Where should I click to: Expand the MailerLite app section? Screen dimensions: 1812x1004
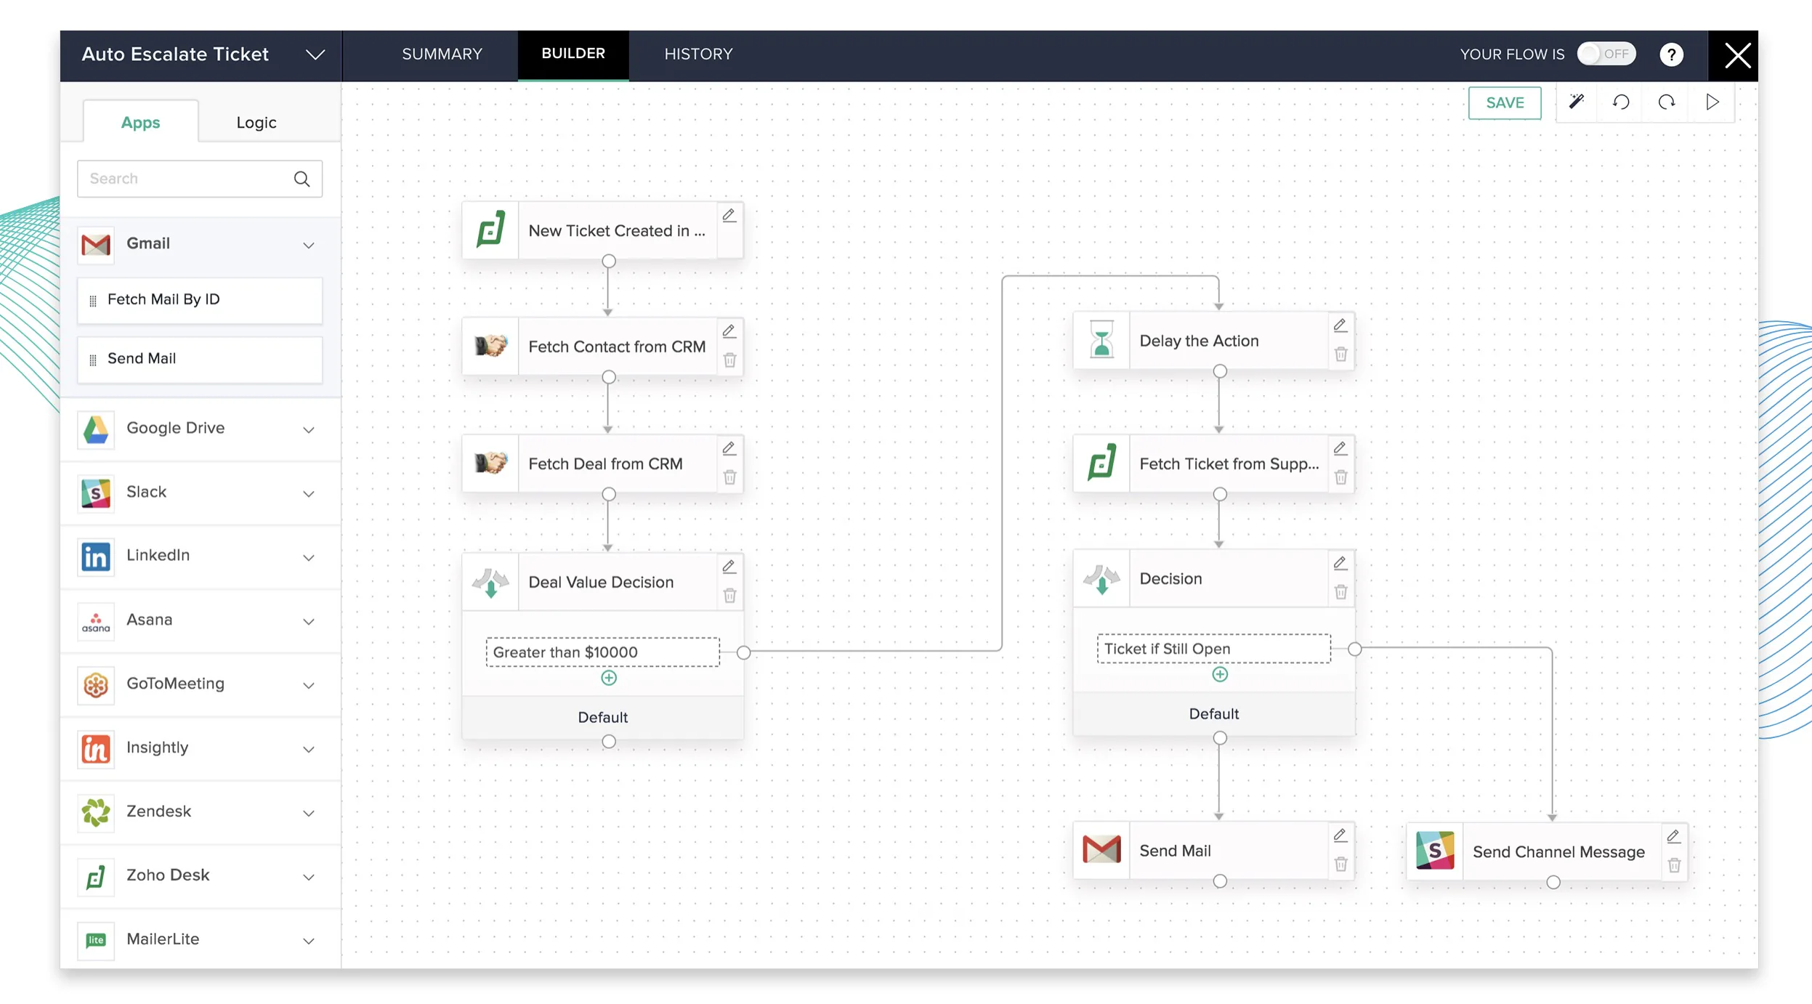tap(309, 941)
